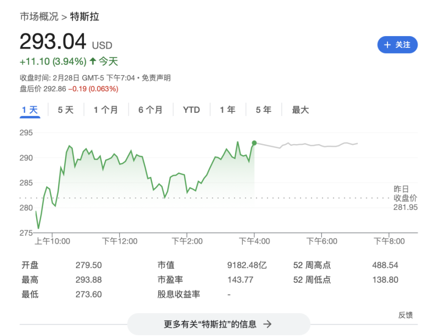Switch to the 1 个月 tab
Screen dimensions: 434x336
click(106, 110)
